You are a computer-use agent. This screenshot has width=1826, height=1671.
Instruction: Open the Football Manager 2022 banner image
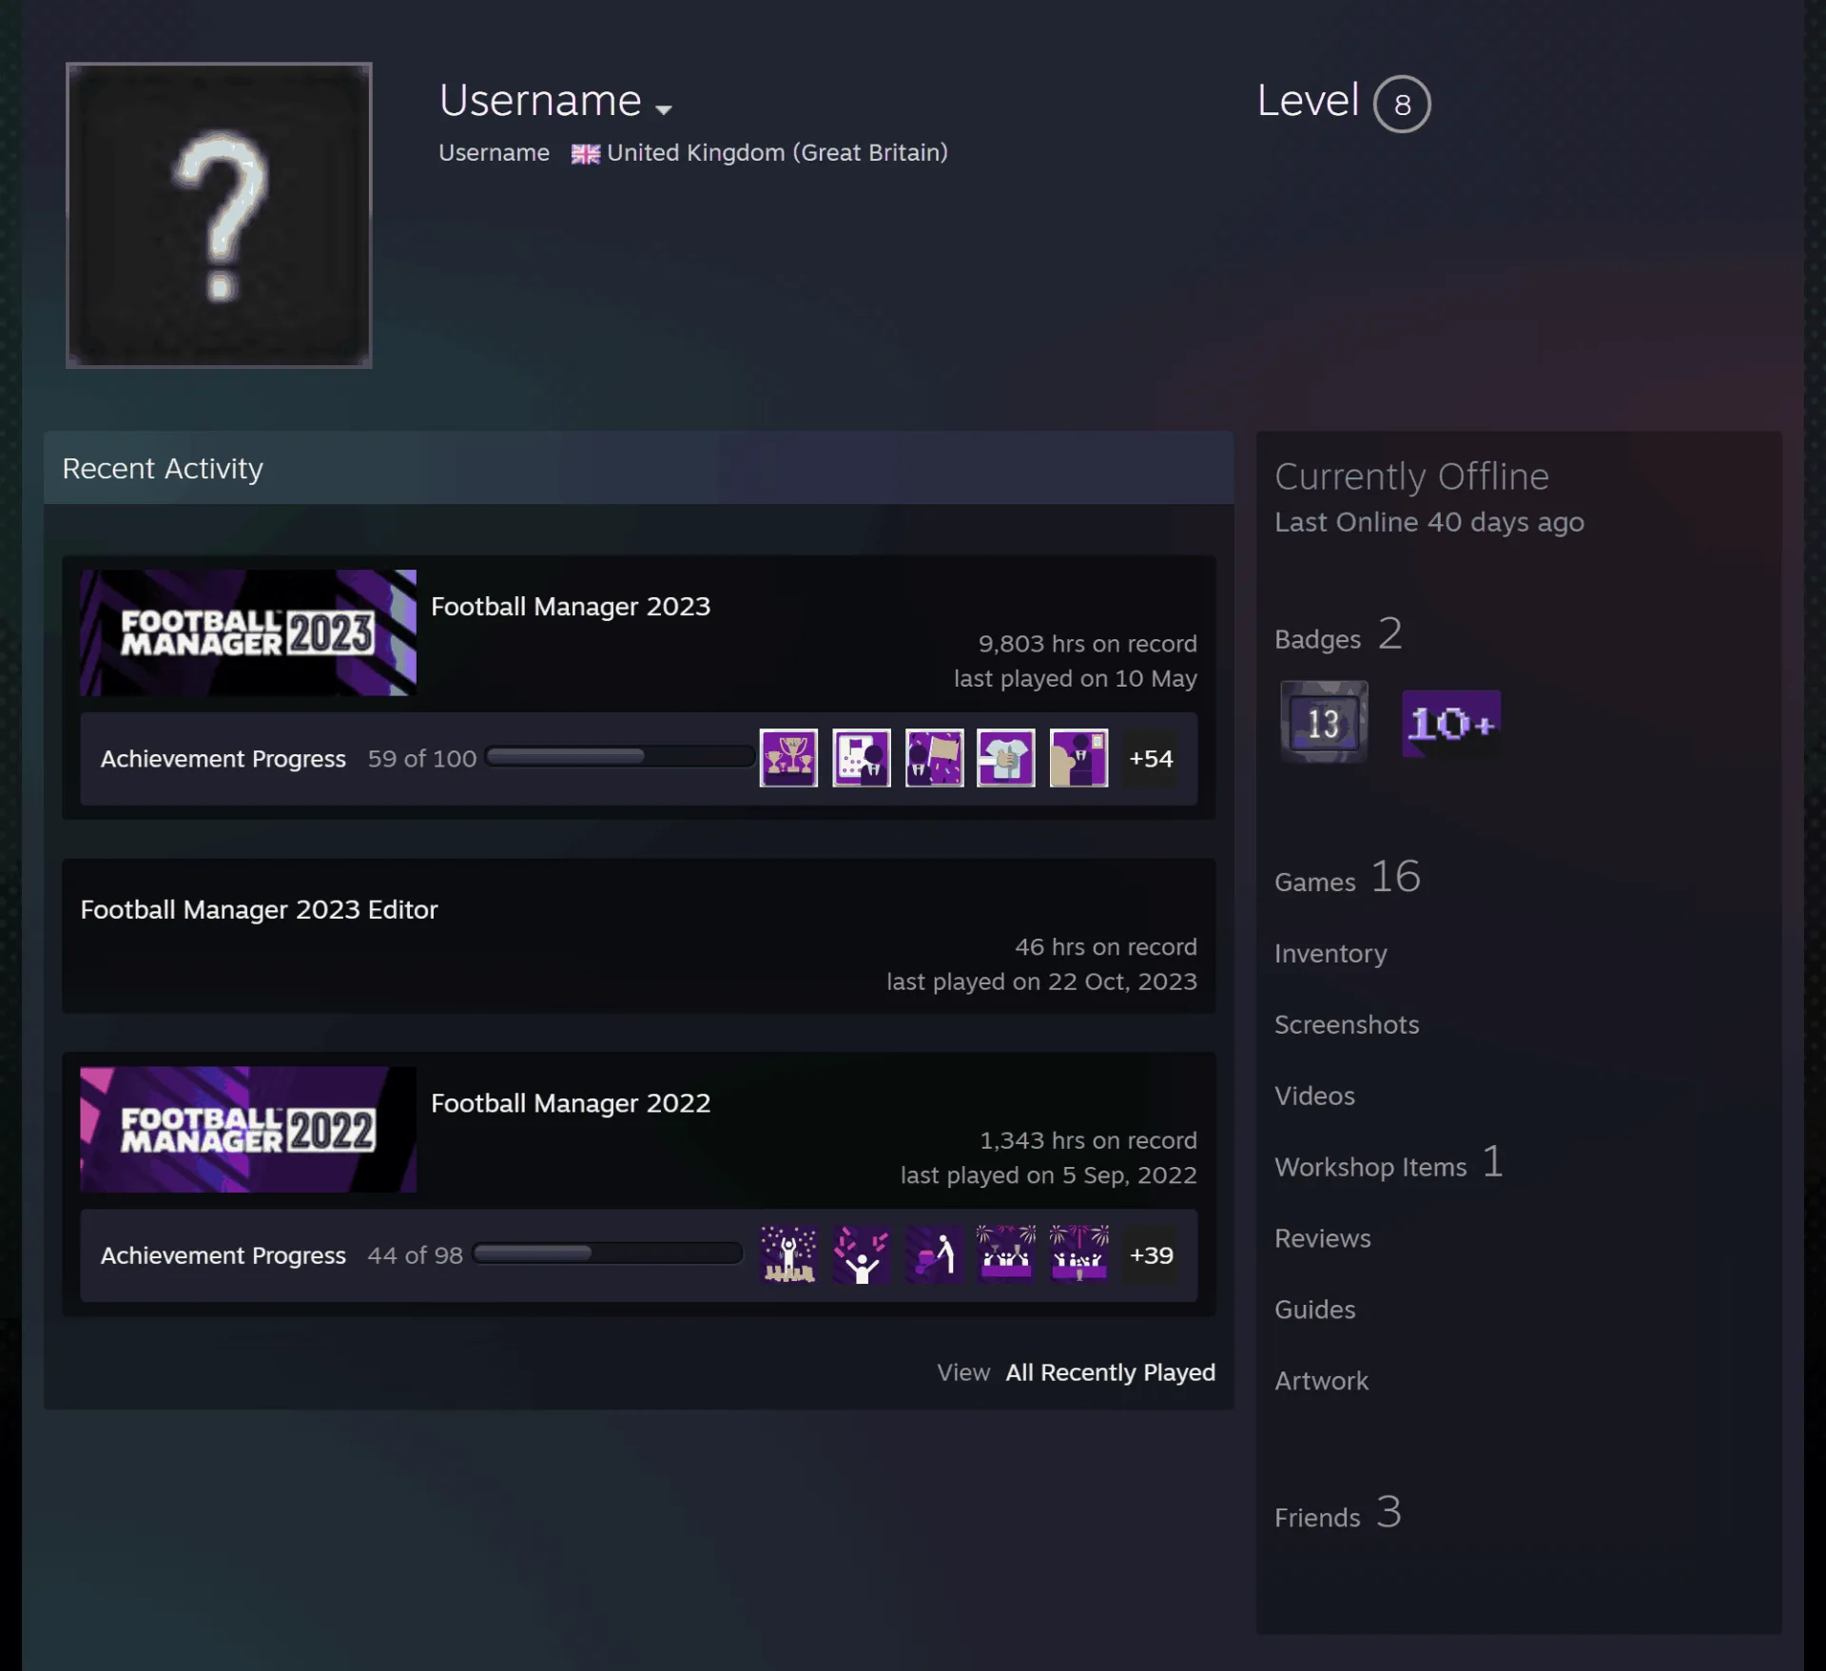coord(248,1129)
